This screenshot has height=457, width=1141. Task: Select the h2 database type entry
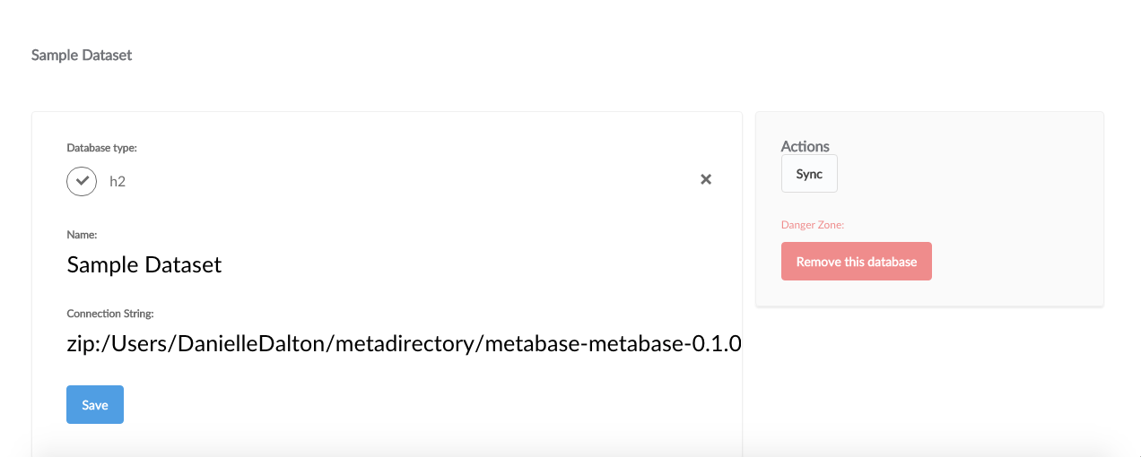point(118,181)
